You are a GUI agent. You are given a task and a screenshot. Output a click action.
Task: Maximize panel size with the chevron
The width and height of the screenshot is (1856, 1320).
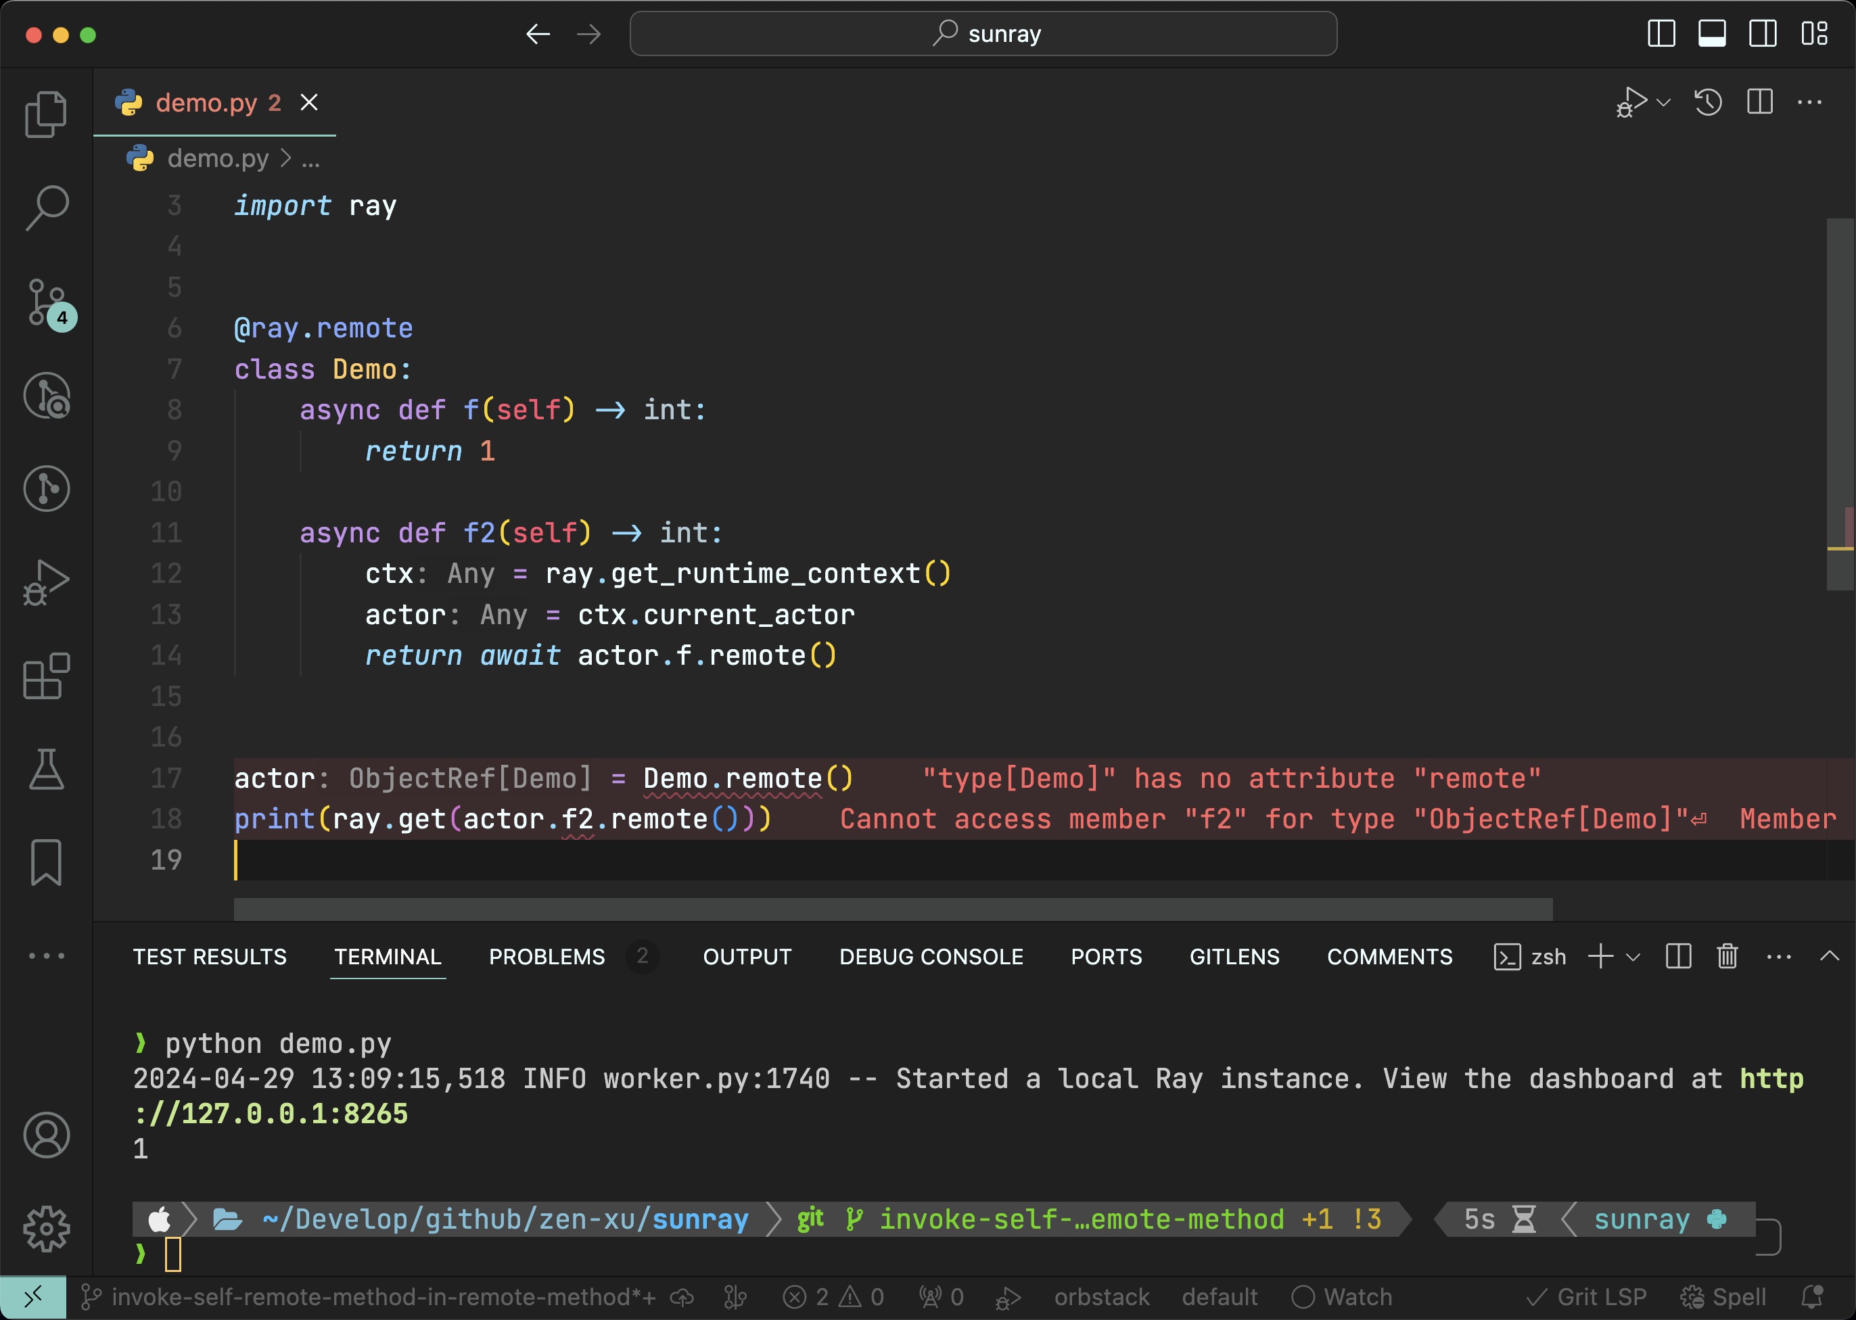point(1829,957)
